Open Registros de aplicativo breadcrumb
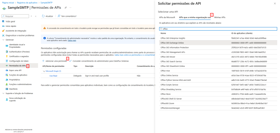The width and height of the screenshot is (280, 133). coord(27,3)
